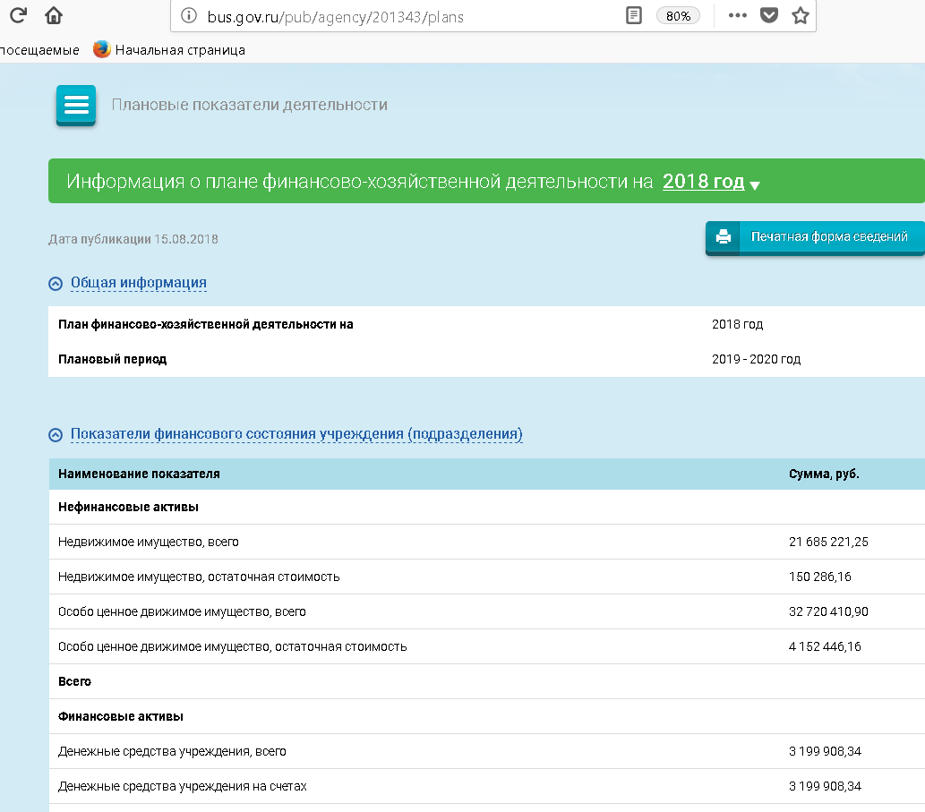Click value 150 286,16

[x=820, y=577]
